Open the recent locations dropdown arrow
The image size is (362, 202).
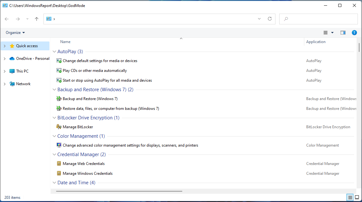click(x=27, y=19)
